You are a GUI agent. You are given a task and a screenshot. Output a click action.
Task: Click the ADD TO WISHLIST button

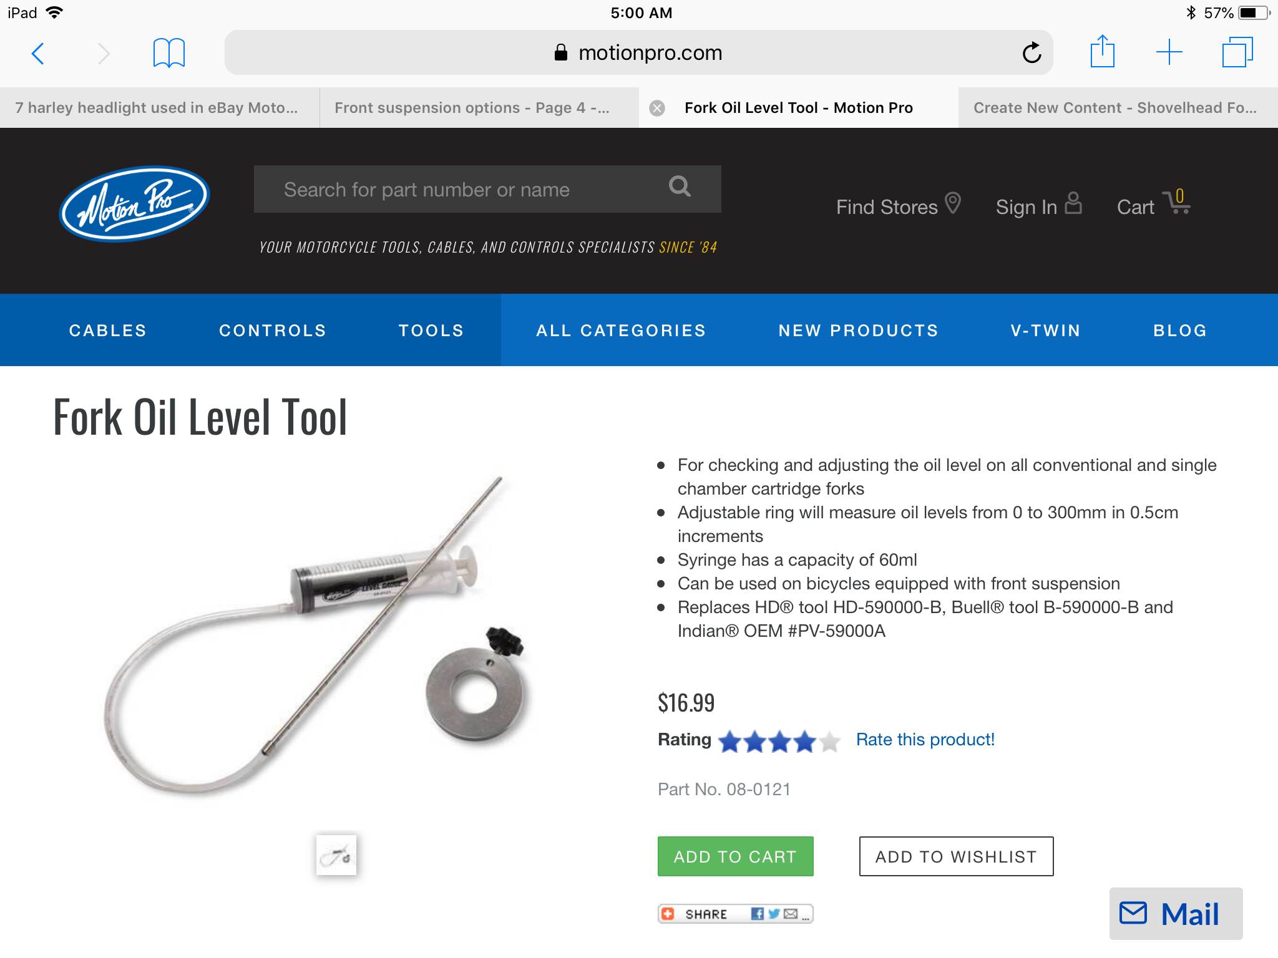[956, 856]
